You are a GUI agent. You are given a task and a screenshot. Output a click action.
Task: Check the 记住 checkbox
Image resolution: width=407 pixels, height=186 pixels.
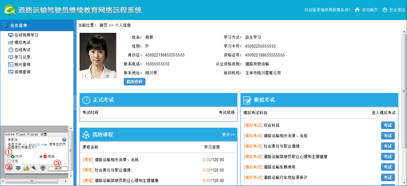click(9, 161)
